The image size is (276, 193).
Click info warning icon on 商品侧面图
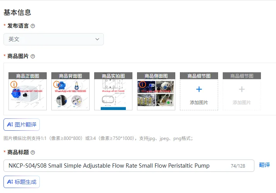tap(142, 84)
